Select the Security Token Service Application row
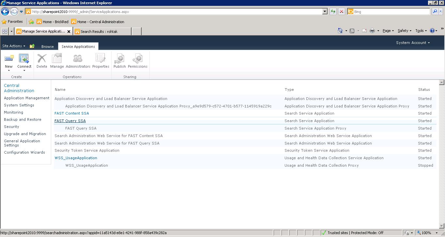Screen dimensions: 445x237 [245, 150]
